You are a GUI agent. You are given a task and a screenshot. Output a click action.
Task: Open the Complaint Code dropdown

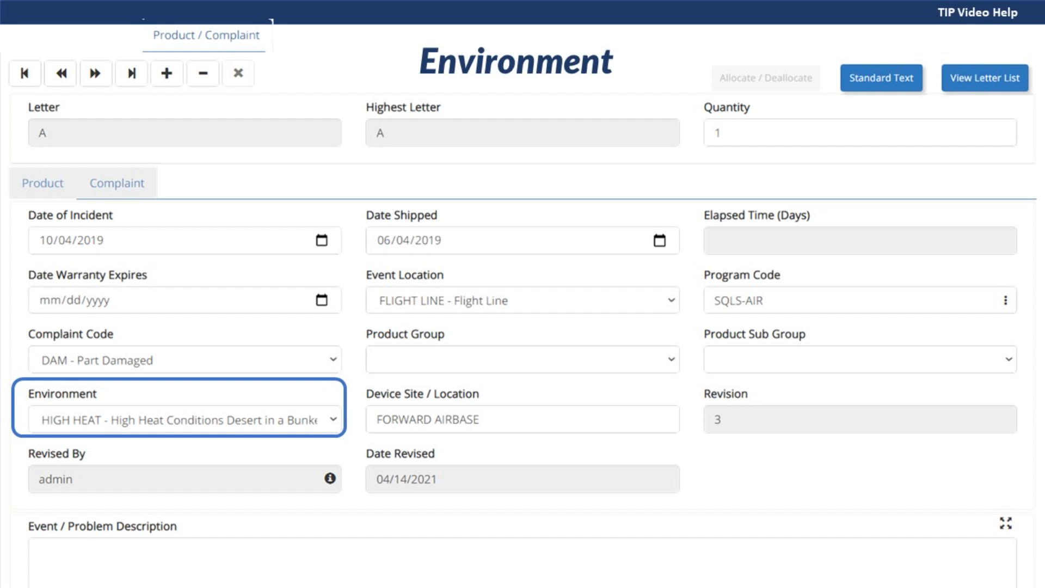185,360
